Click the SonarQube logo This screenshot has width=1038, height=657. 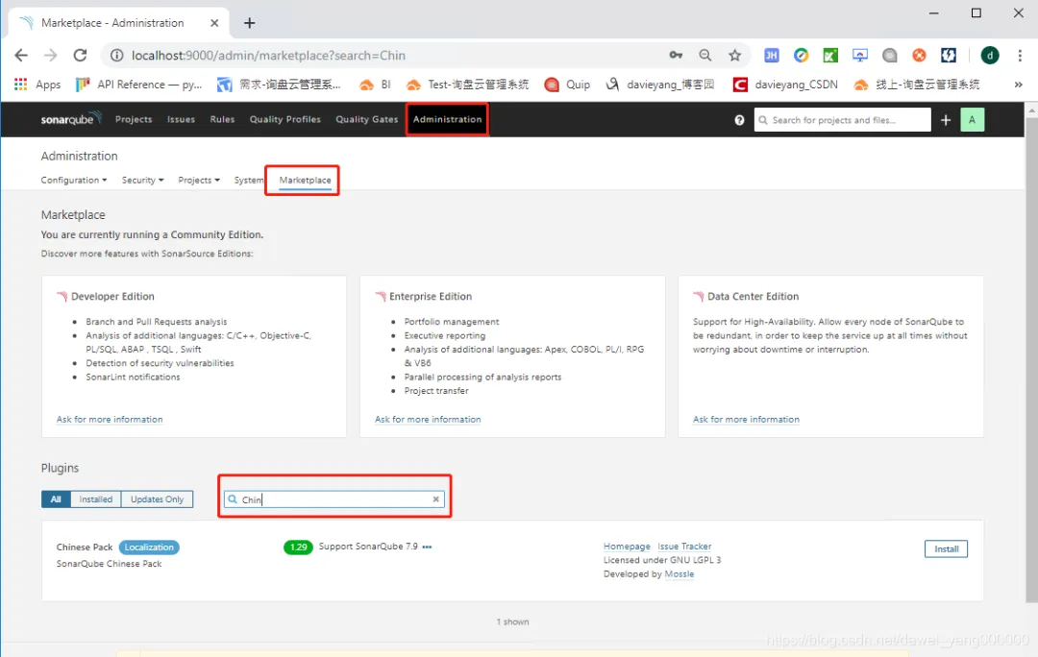point(71,119)
